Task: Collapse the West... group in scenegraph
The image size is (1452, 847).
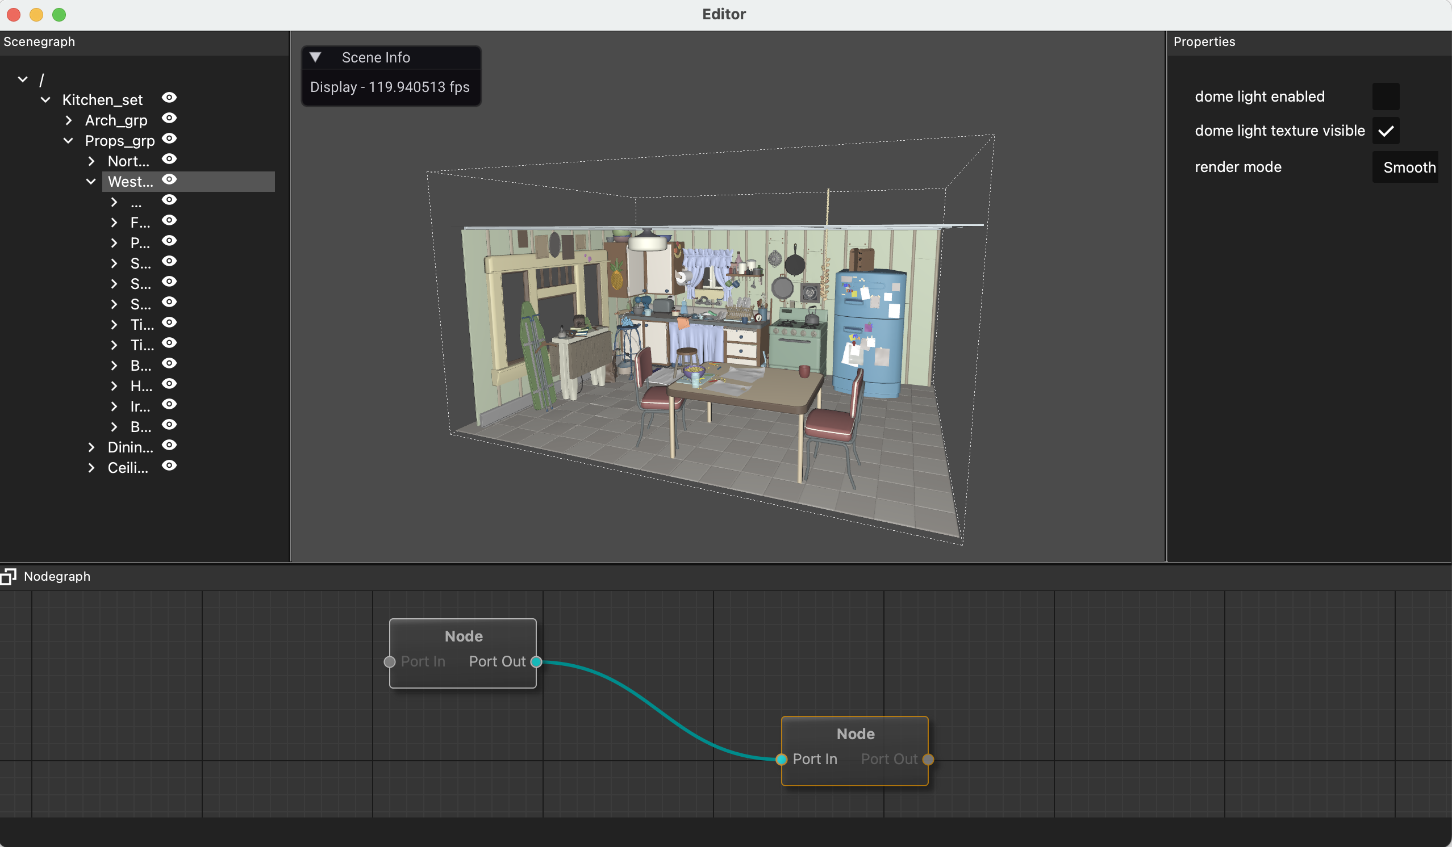Action: coord(90,182)
